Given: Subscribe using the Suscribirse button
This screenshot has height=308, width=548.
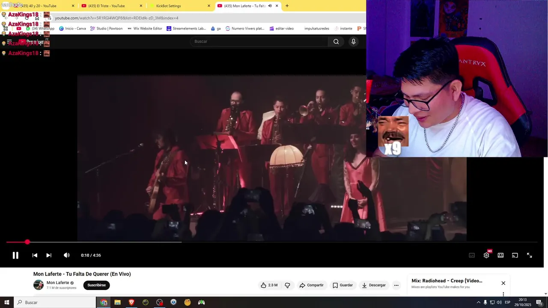Looking at the screenshot, I should [96, 285].
